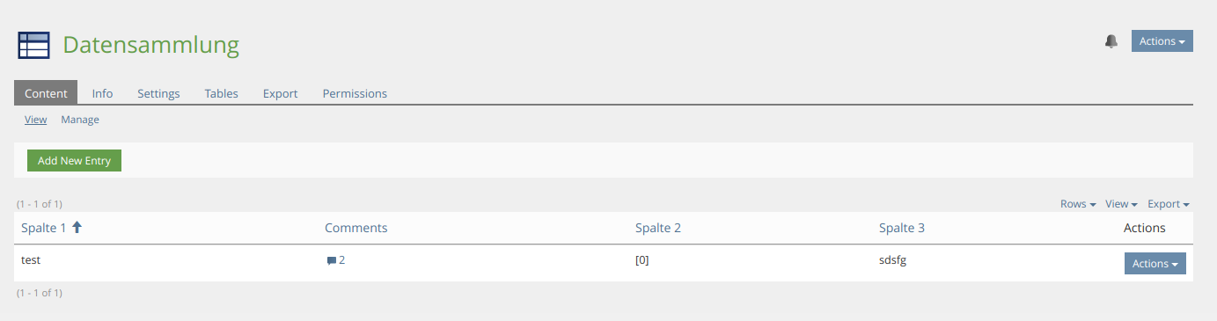Expand the View dropdown above the table
This screenshot has height=321, width=1217.
pos(1121,204)
